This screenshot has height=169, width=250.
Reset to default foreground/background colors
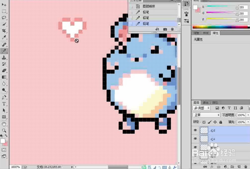point(1,136)
